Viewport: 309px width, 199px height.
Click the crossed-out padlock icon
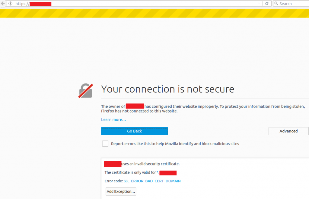pyautogui.click(x=85, y=91)
